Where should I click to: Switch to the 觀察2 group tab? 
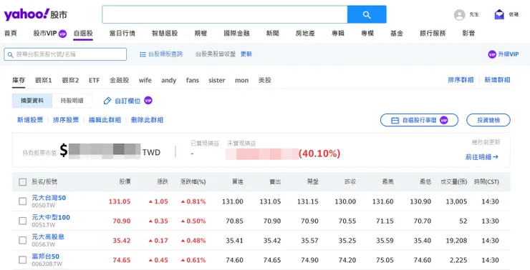point(70,80)
